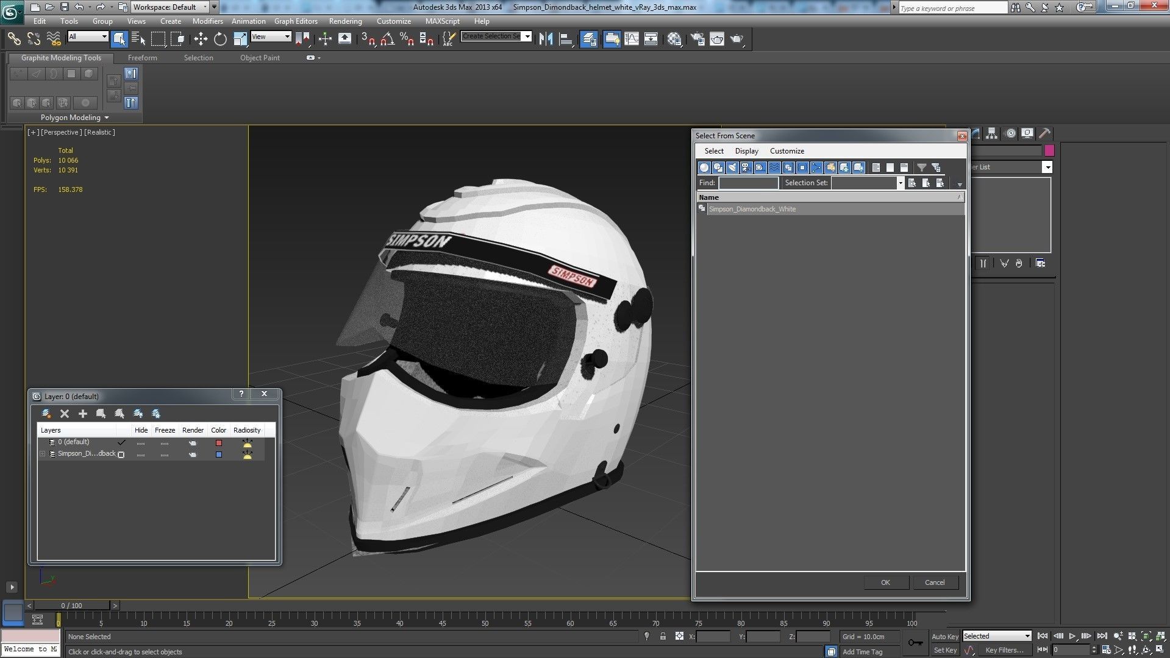This screenshot has height=658, width=1170.
Task: Click the Create New Layer plus icon
Action: (83, 414)
